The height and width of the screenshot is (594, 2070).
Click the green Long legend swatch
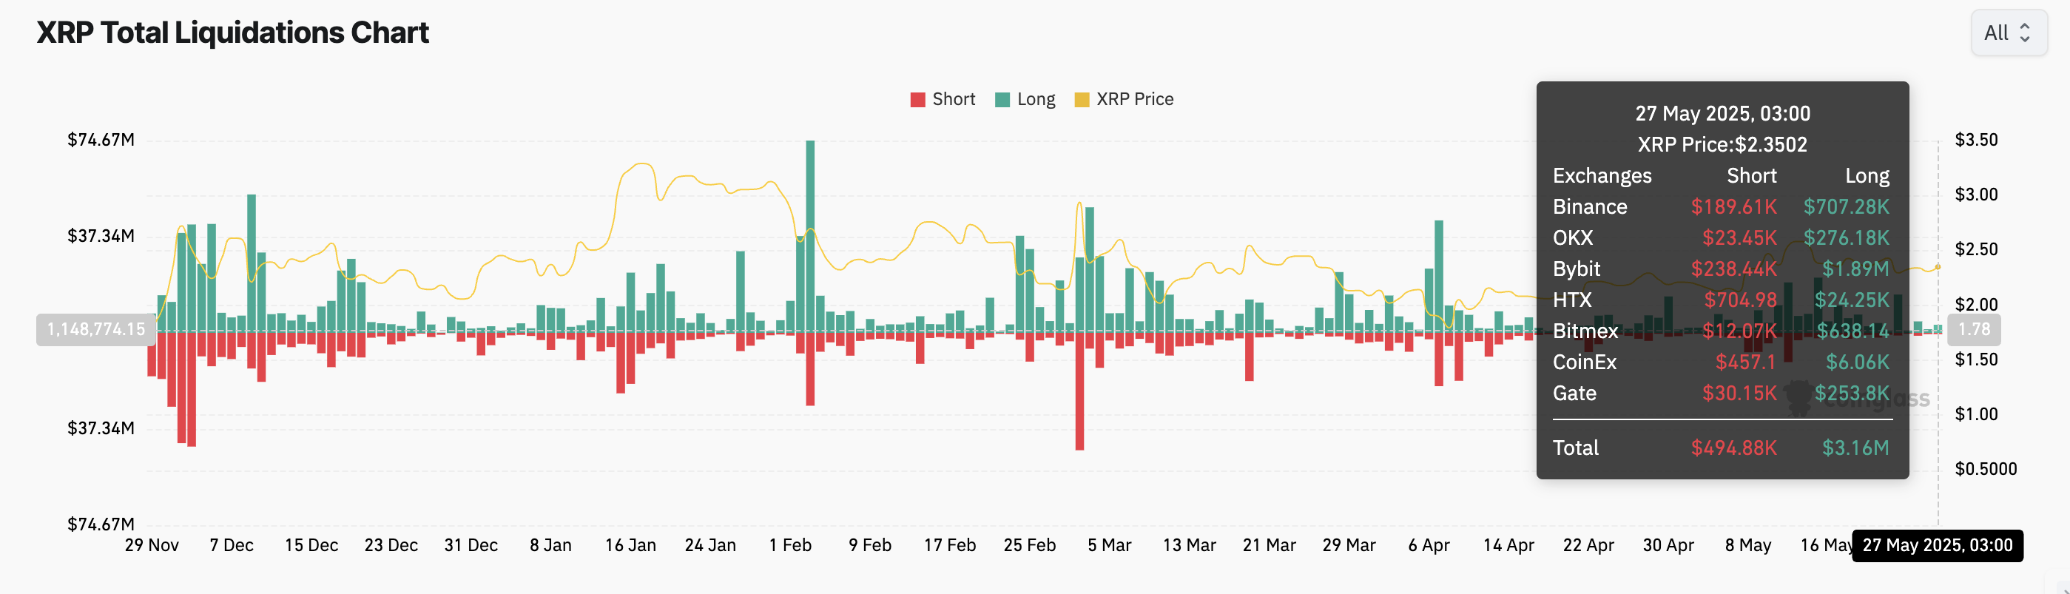1002,100
